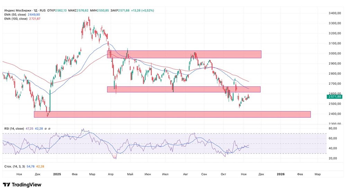Click the Июл month label on time axis
This screenshot has height=192, width=346.
pyautogui.click(x=165, y=174)
